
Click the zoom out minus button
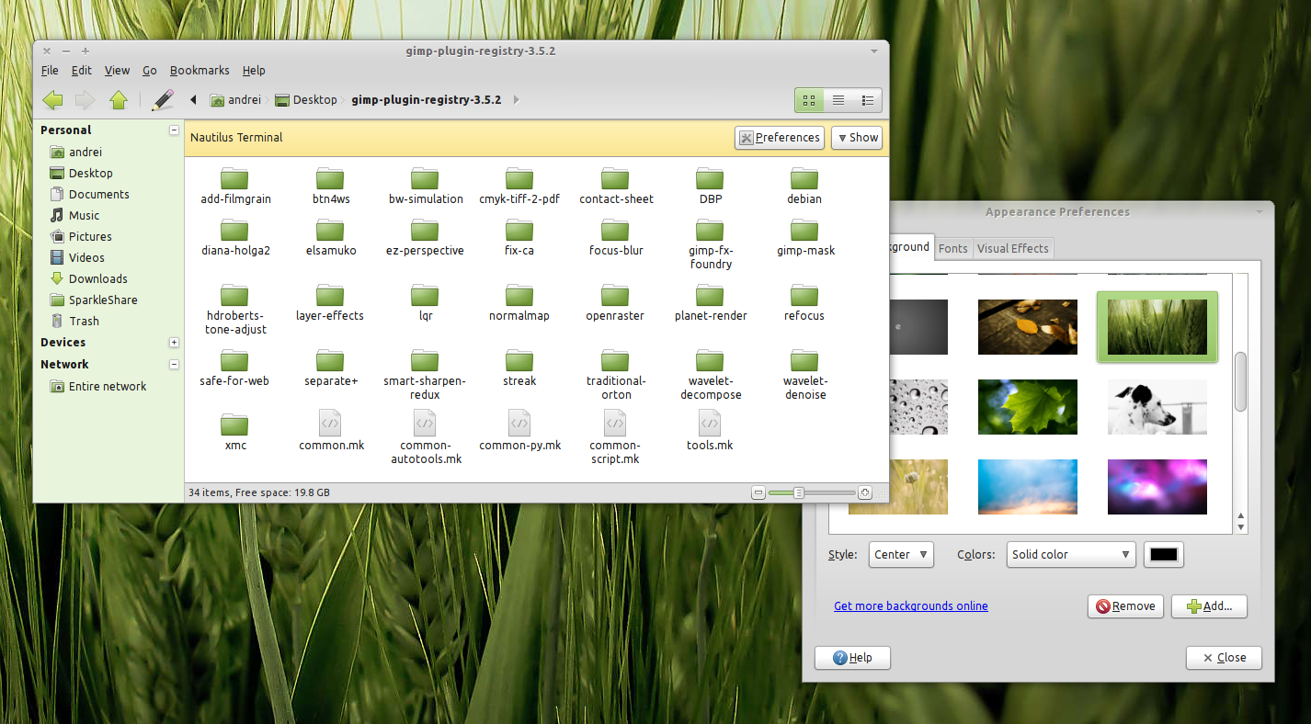click(x=758, y=493)
